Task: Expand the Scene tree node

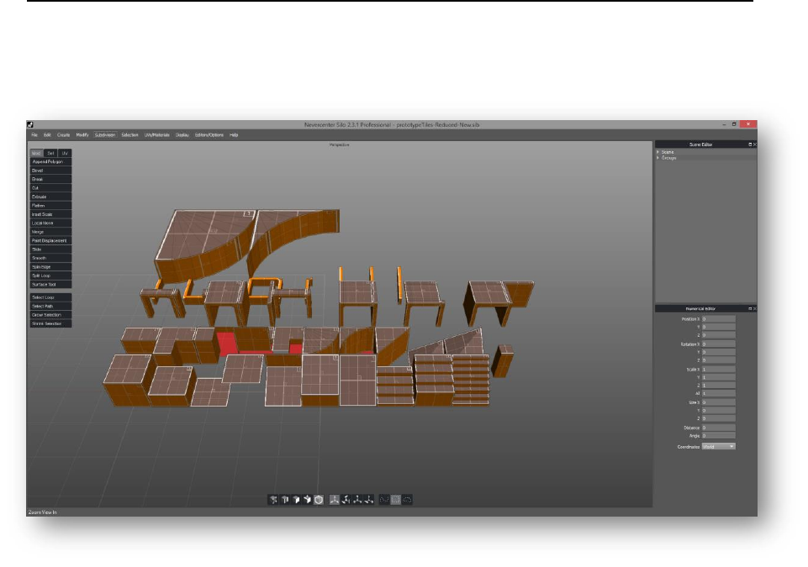Action: point(658,152)
